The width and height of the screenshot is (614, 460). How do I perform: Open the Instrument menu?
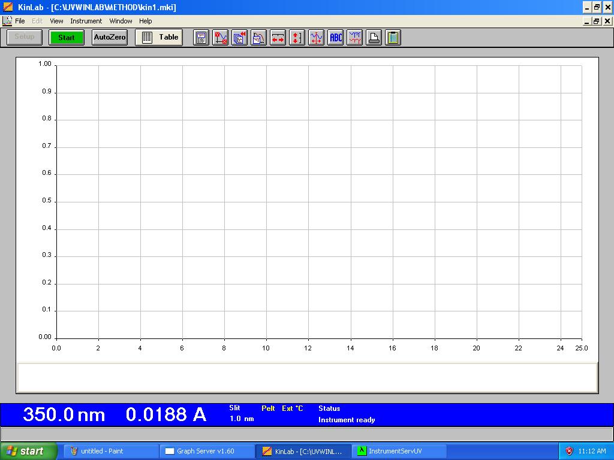86,21
